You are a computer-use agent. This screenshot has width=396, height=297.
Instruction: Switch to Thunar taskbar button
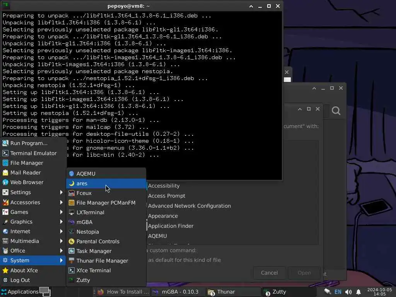(233, 292)
